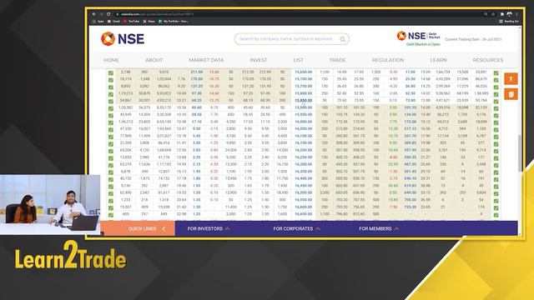The height and width of the screenshot is (300, 534).
Task: Open the NSE Debt Market logo
Action: pos(419,36)
